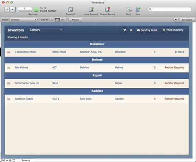Image resolution: width=196 pixels, height=162 pixels.
Task: Click part number SGS-1
Action: [56, 99]
